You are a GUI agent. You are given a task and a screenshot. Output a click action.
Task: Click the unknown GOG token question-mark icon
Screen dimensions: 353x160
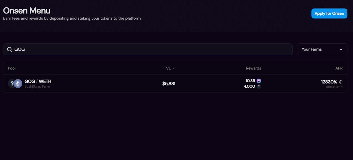[x=11, y=84]
